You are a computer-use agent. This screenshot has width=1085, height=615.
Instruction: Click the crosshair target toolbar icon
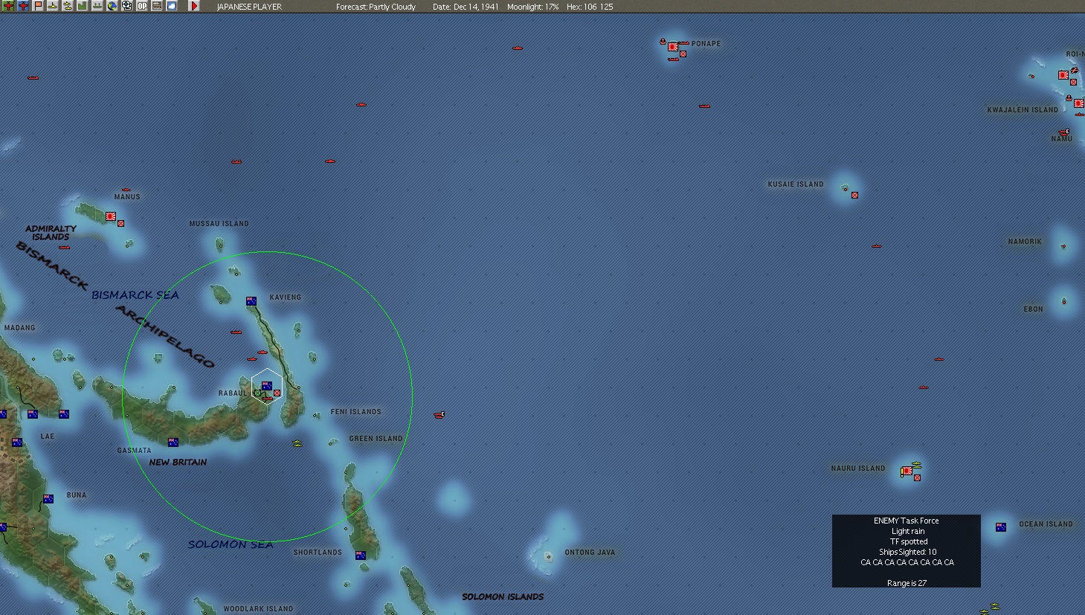point(127,6)
